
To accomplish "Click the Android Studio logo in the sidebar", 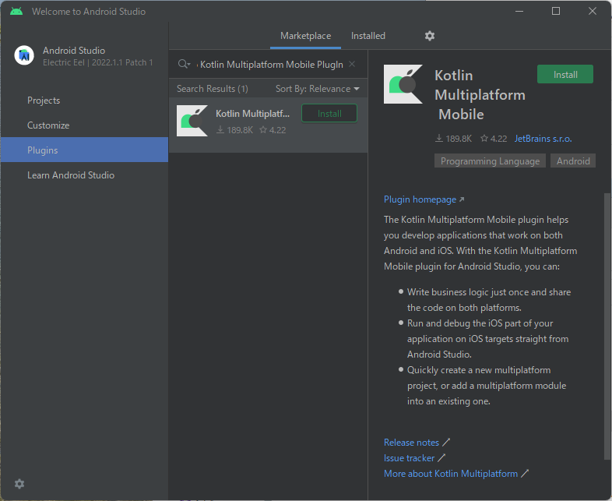I will pos(24,55).
